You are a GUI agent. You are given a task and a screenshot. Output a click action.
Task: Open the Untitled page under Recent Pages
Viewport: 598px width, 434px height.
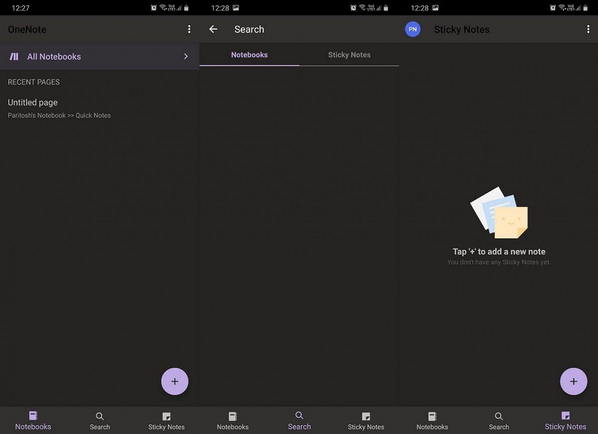coord(32,102)
